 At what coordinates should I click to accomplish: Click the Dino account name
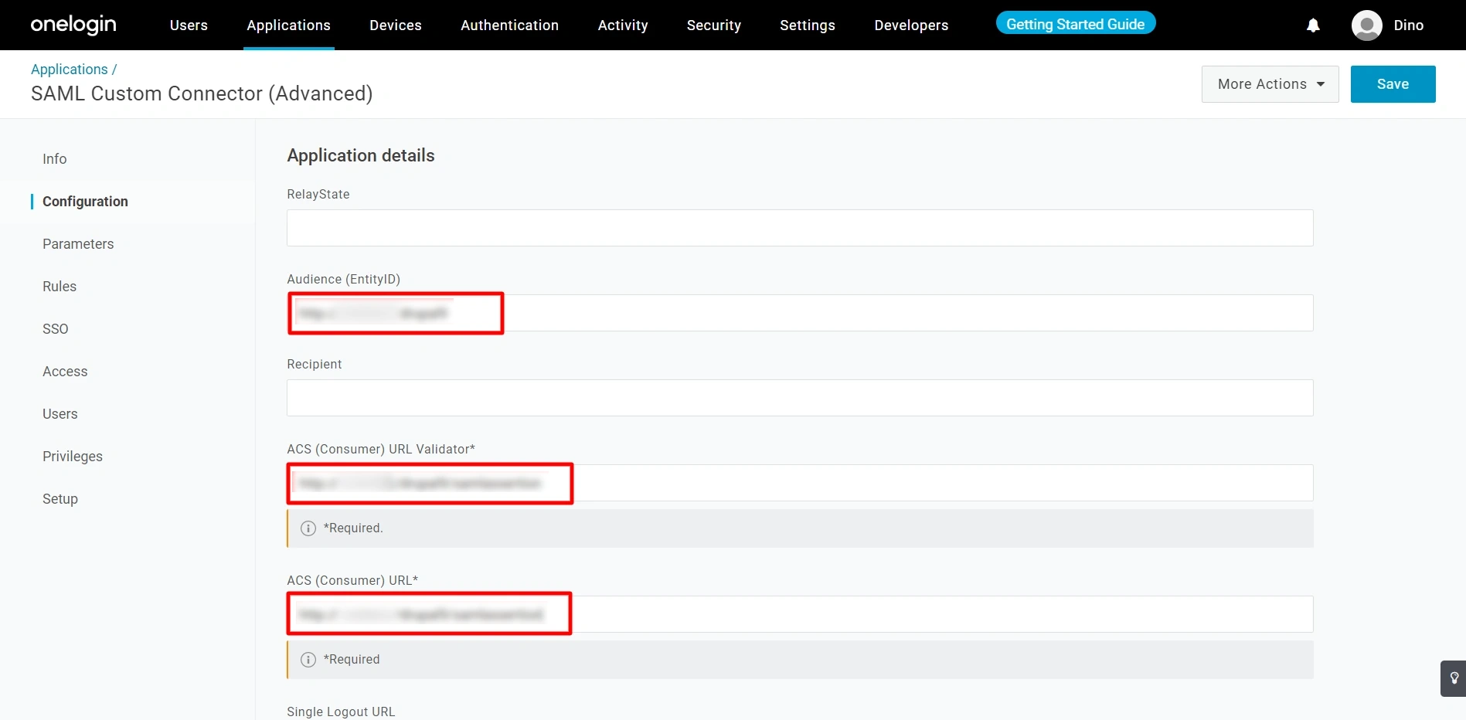(x=1408, y=25)
